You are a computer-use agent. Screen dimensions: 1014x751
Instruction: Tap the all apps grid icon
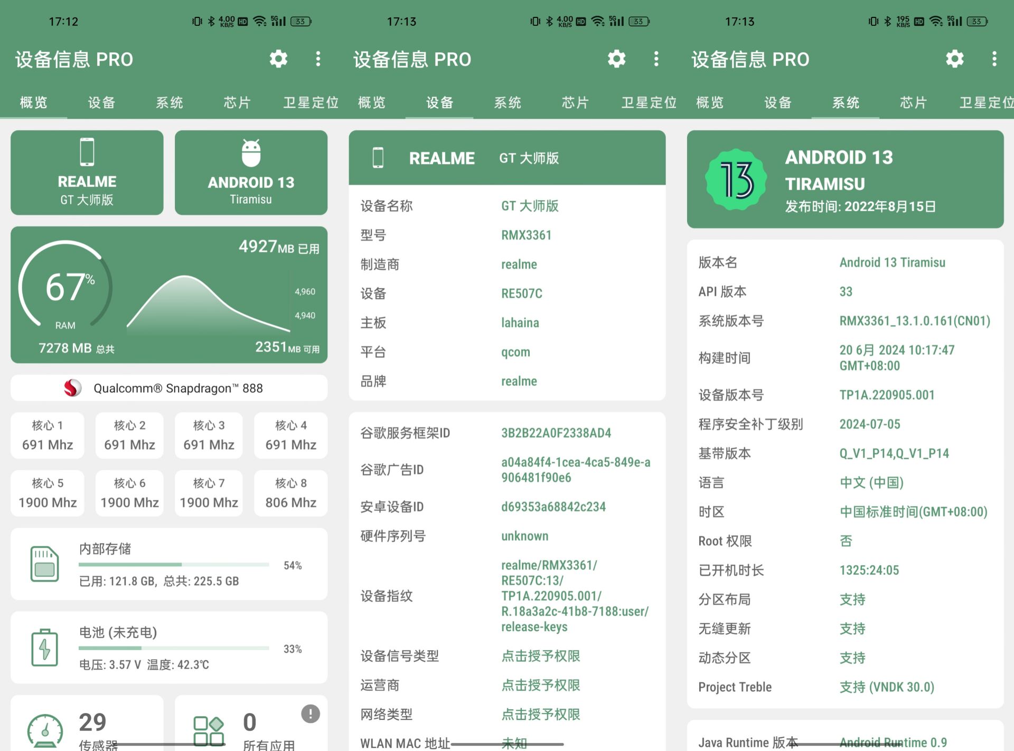(x=209, y=731)
